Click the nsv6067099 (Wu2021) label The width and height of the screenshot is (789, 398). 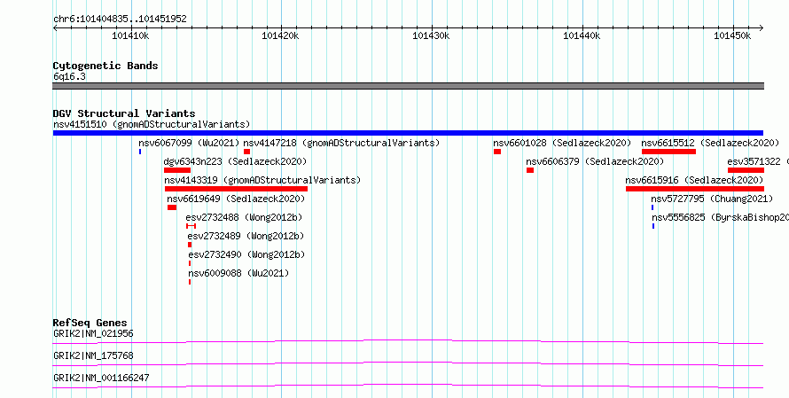[x=189, y=143]
